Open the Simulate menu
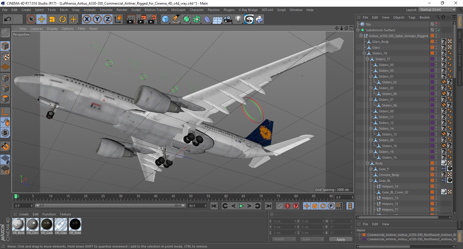This screenshot has width=463, height=249. coord(106,10)
